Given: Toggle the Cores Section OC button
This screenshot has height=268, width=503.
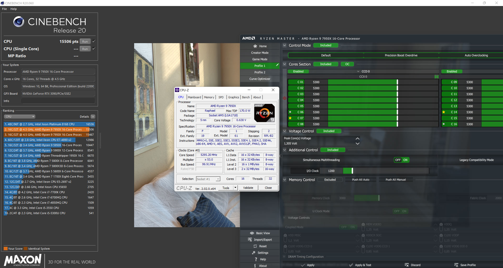Looking at the screenshot, I should (347, 64).
